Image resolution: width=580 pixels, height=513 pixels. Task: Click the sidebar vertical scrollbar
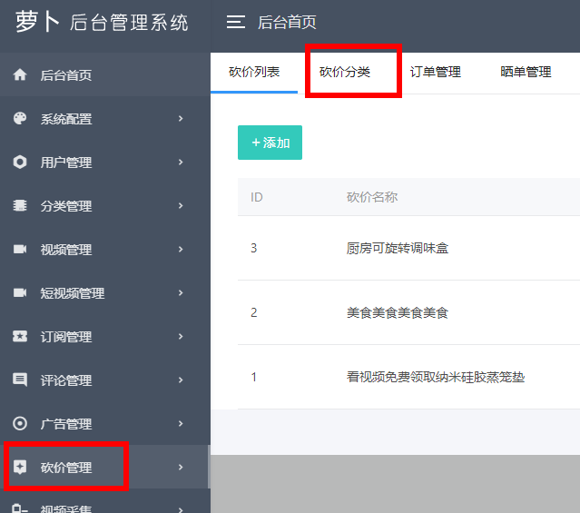[x=209, y=467]
